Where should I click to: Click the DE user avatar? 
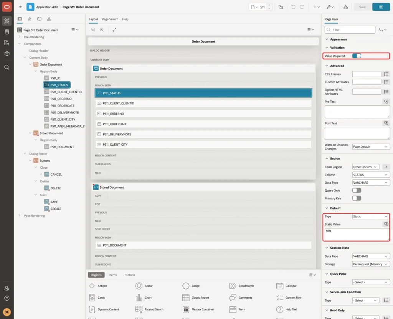click(x=7, y=312)
